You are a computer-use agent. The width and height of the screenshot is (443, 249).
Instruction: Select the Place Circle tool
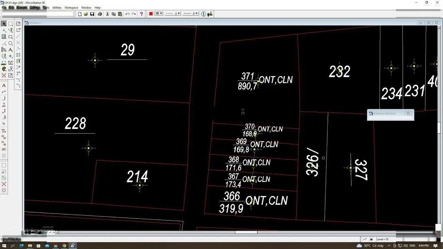(x=10, y=43)
